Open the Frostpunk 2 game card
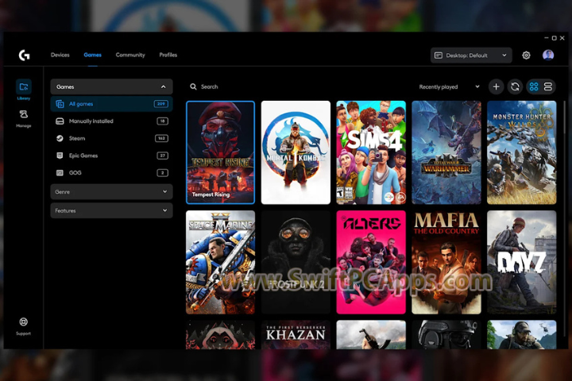The image size is (572, 381). tap(296, 262)
